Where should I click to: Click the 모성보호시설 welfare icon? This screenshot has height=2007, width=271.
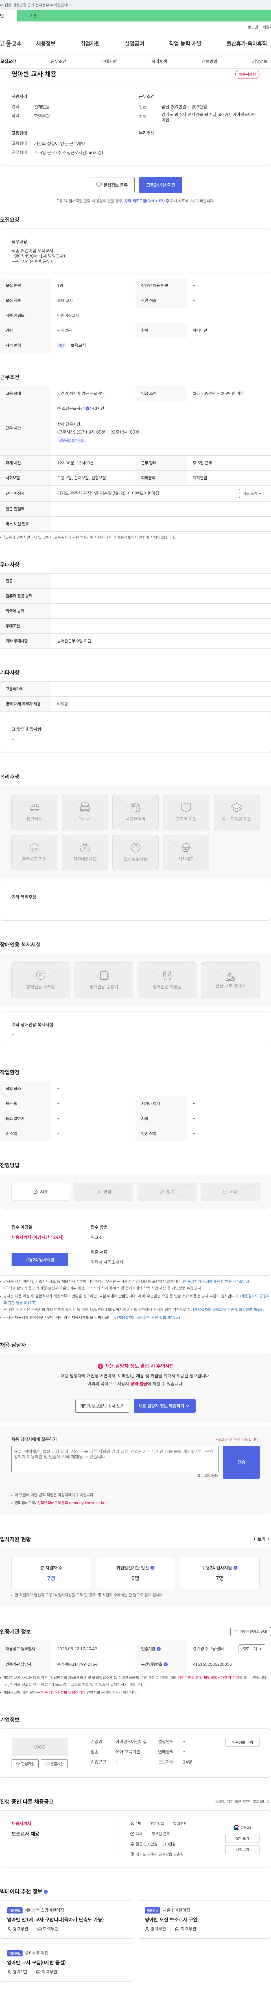[135, 852]
